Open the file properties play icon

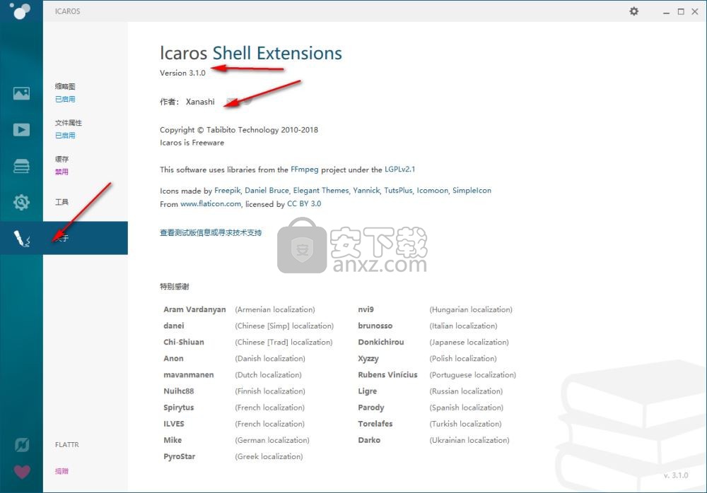(21, 130)
